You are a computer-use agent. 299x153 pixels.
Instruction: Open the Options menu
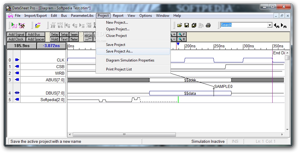point(146,16)
